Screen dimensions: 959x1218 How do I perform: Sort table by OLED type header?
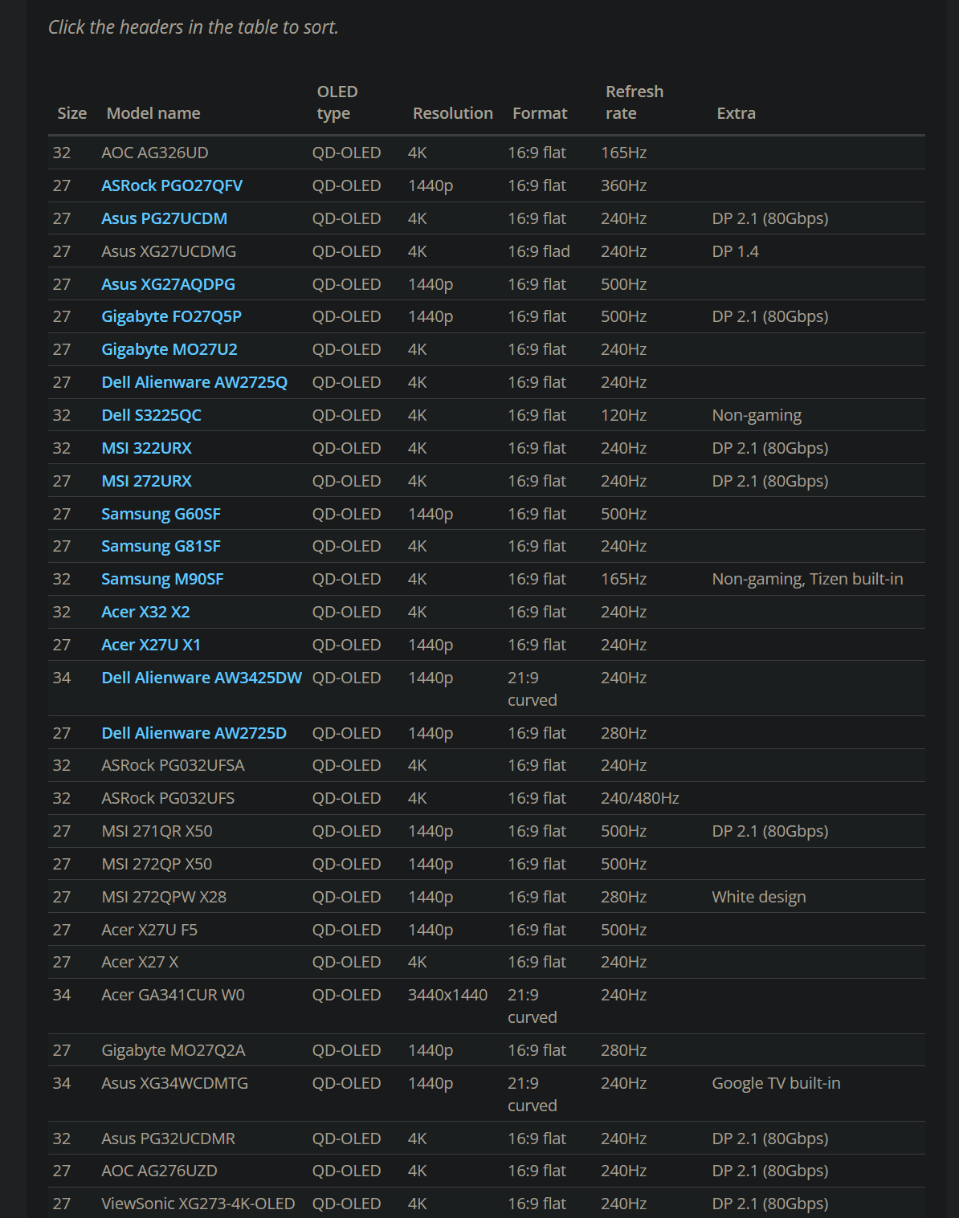coord(337,102)
